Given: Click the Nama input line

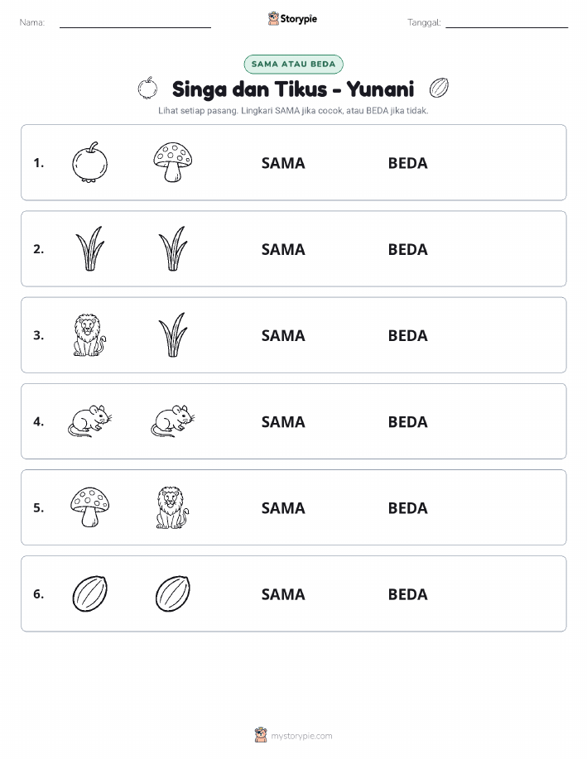Looking at the screenshot, I should (x=135, y=23).
